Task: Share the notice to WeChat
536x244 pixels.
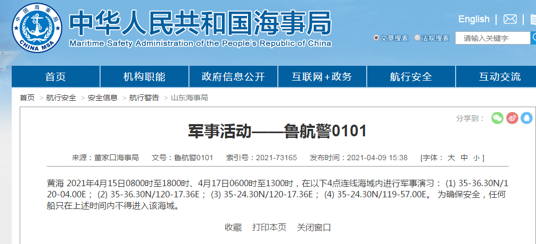Action: (x=497, y=118)
